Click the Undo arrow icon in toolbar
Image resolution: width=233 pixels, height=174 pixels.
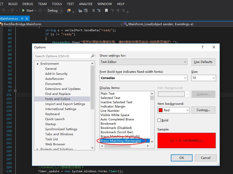(x=4, y=11)
